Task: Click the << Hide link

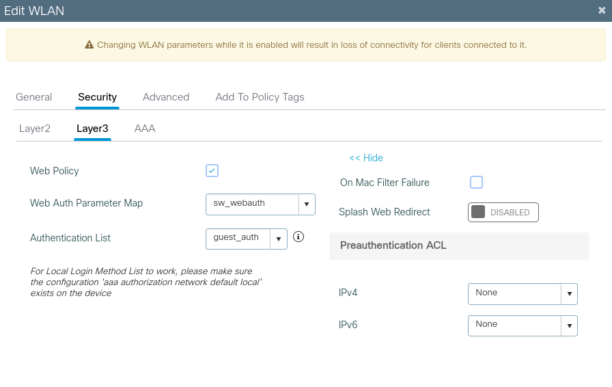Action: [x=366, y=158]
